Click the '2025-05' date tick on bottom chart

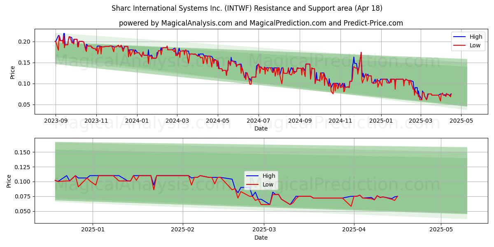click(441, 230)
